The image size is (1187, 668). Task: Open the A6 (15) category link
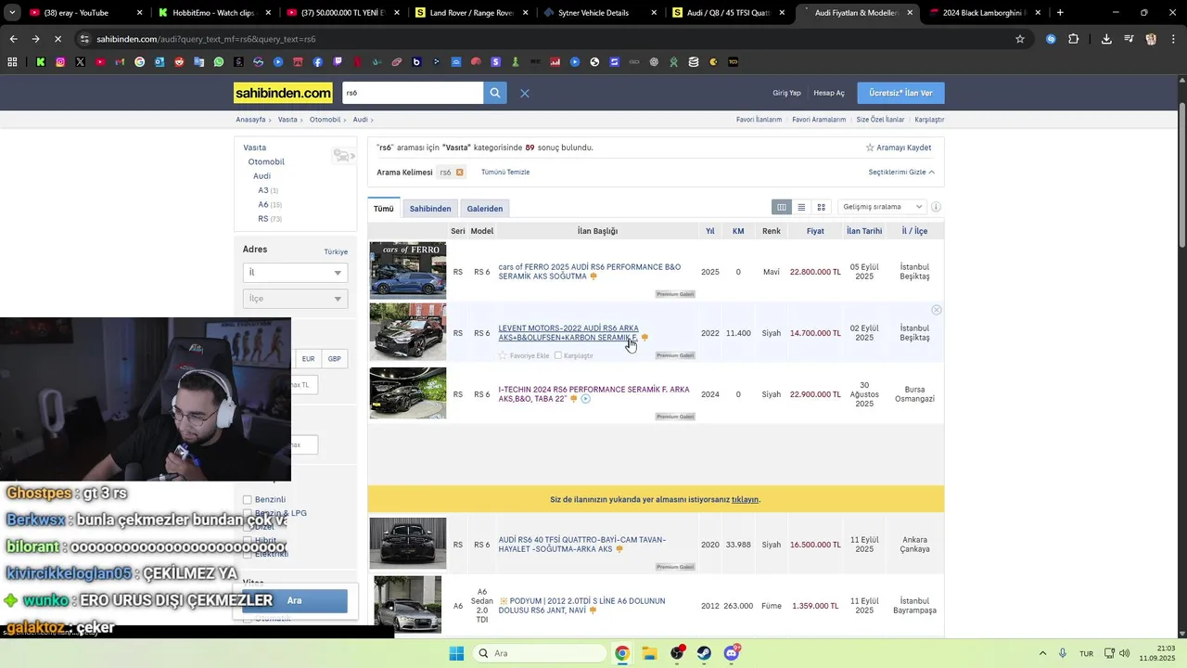point(270,205)
